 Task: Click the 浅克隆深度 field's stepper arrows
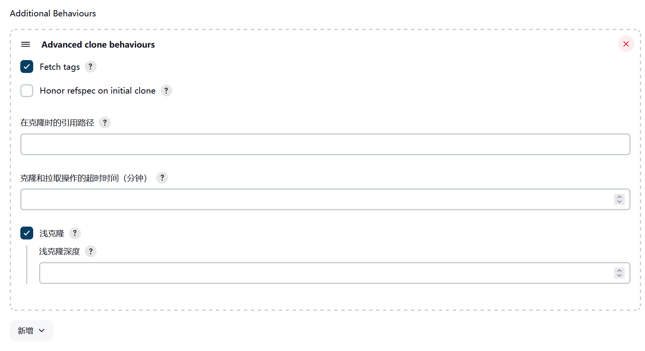click(619, 273)
